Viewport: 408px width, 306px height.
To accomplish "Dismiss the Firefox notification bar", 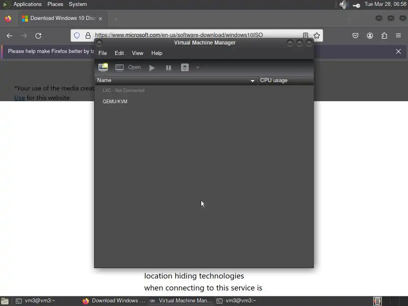I will click(398, 51).
